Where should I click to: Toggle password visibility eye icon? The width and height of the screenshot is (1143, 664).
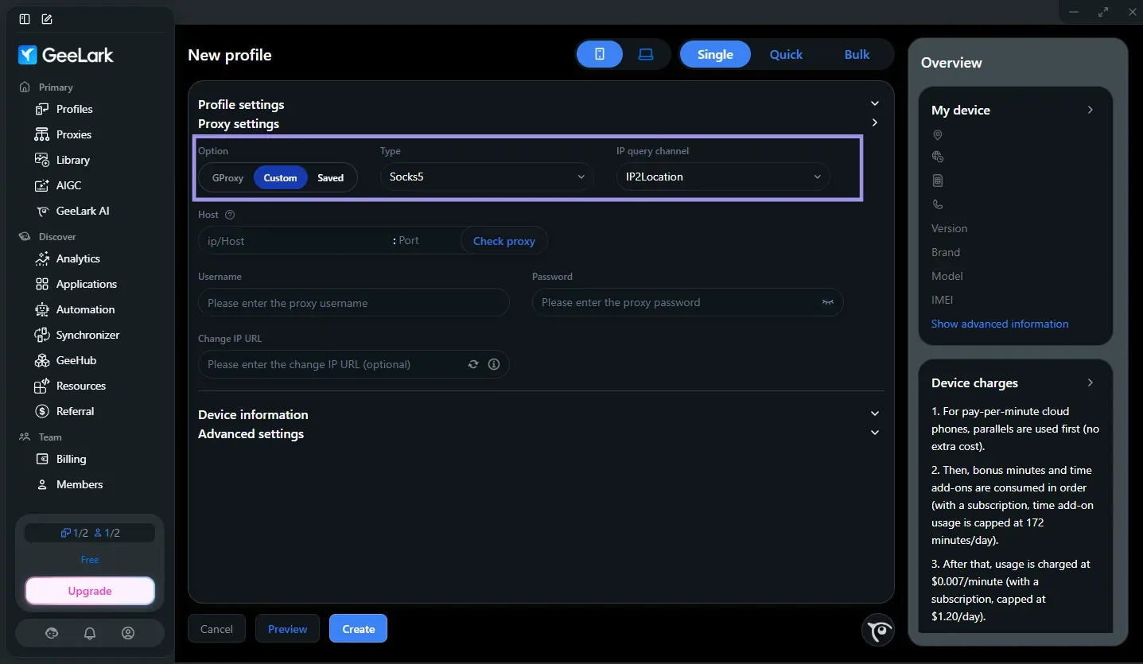click(828, 302)
